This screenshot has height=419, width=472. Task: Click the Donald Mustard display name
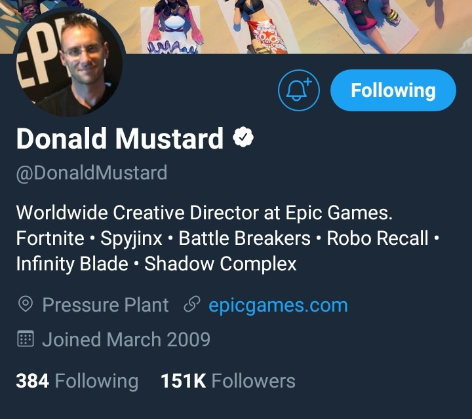120,139
